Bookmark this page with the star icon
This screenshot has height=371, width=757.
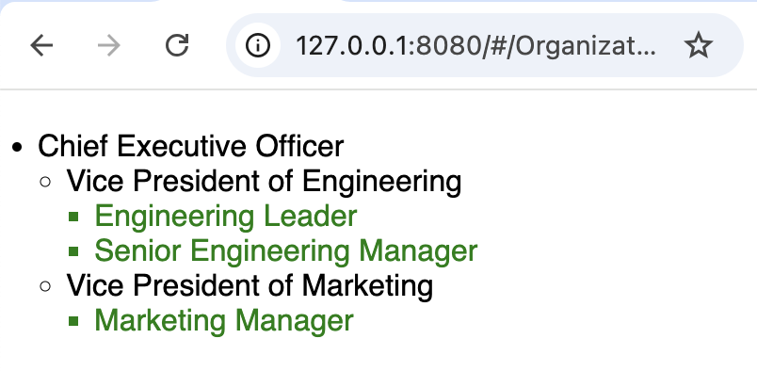point(698,46)
